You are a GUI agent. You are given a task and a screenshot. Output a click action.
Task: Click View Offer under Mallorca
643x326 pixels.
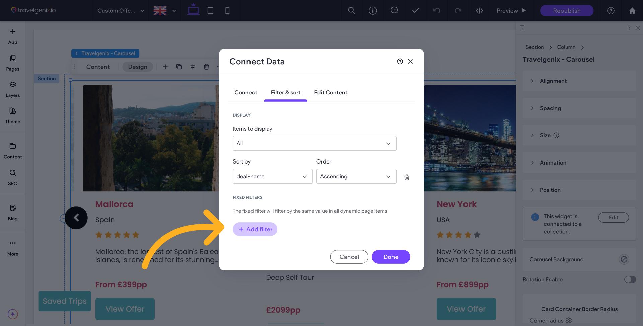(125, 309)
